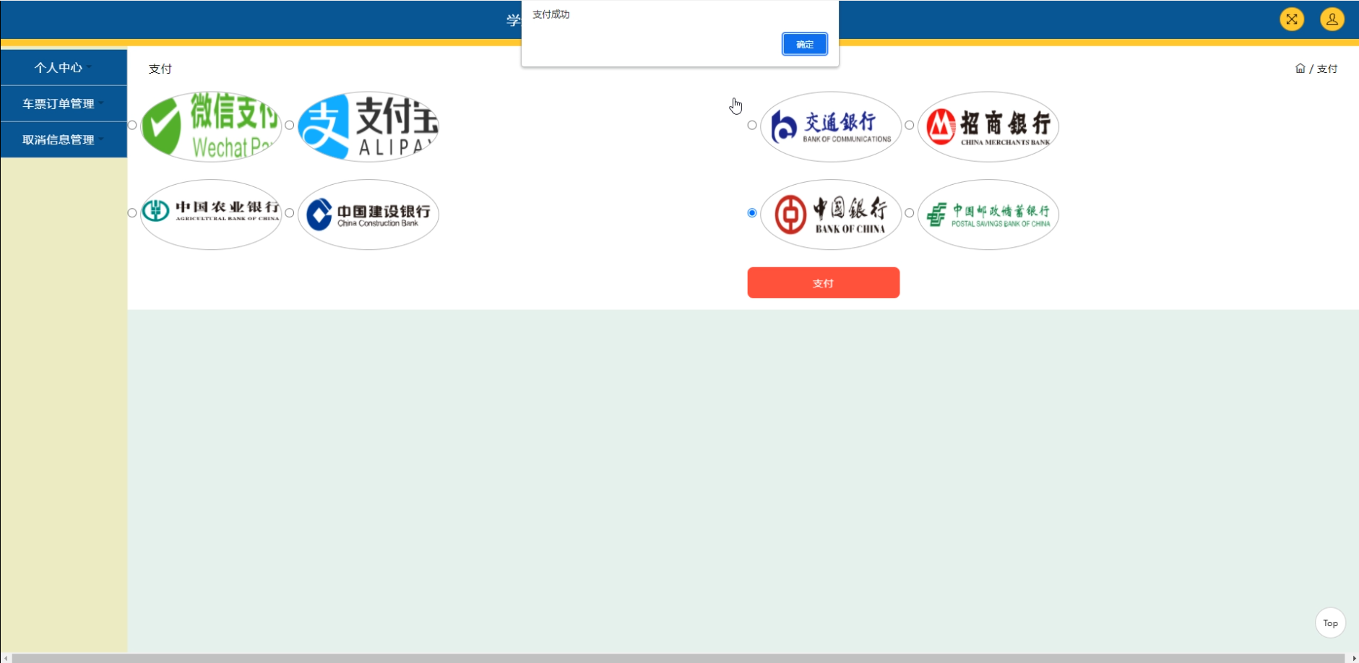The width and height of the screenshot is (1359, 663).
Task: Click the horizontal scrollbar at bottom
Action: 678,658
